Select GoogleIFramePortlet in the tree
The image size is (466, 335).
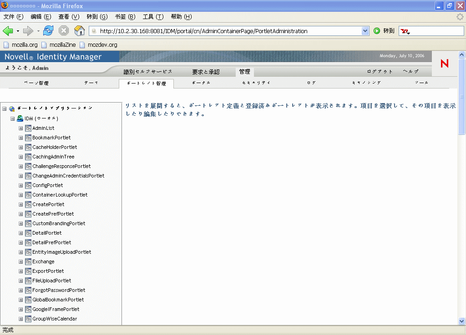[x=56, y=309]
